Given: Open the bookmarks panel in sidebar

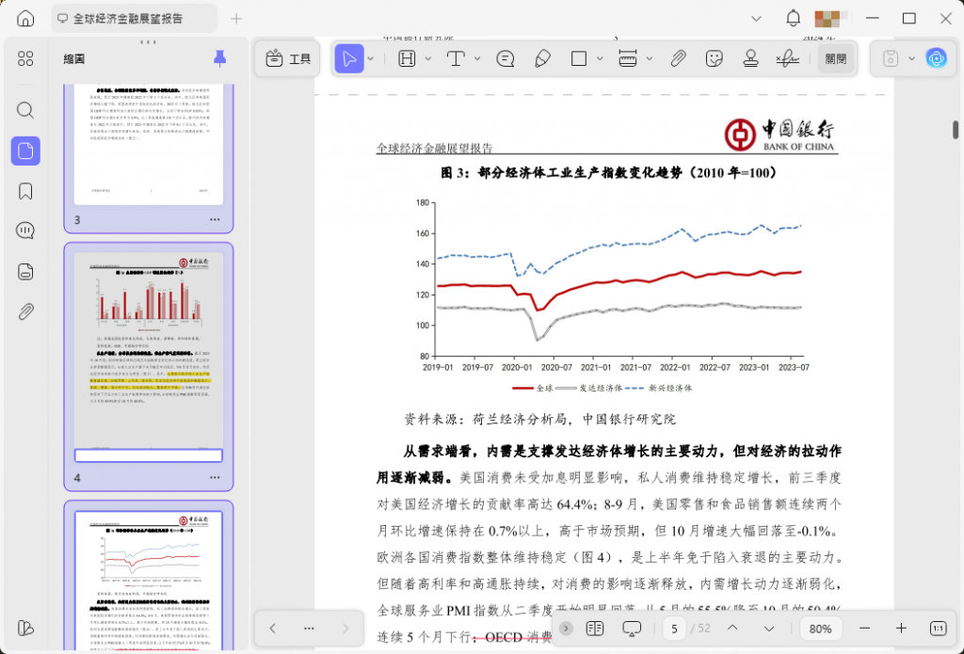Looking at the screenshot, I should click(25, 191).
